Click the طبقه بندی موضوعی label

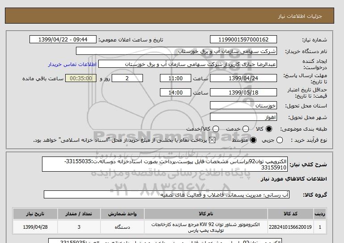pyautogui.click(x=304, y=129)
